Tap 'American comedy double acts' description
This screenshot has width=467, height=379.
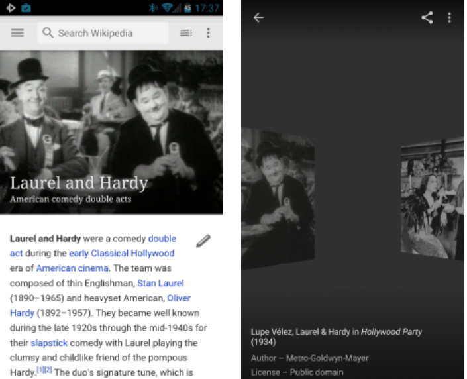pyautogui.click(x=71, y=199)
